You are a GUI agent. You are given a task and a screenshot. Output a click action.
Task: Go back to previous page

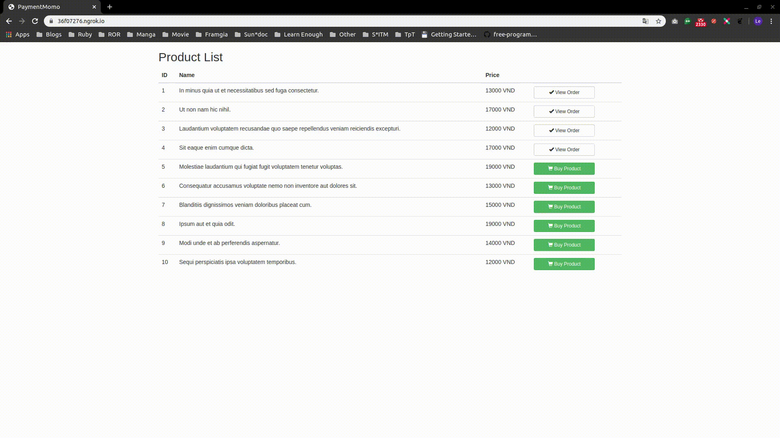pyautogui.click(x=9, y=21)
